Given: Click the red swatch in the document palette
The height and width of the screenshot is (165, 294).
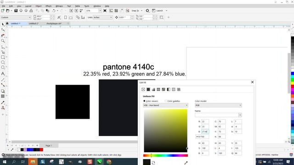Looking at the screenshot, I should pyautogui.click(x=41, y=150).
